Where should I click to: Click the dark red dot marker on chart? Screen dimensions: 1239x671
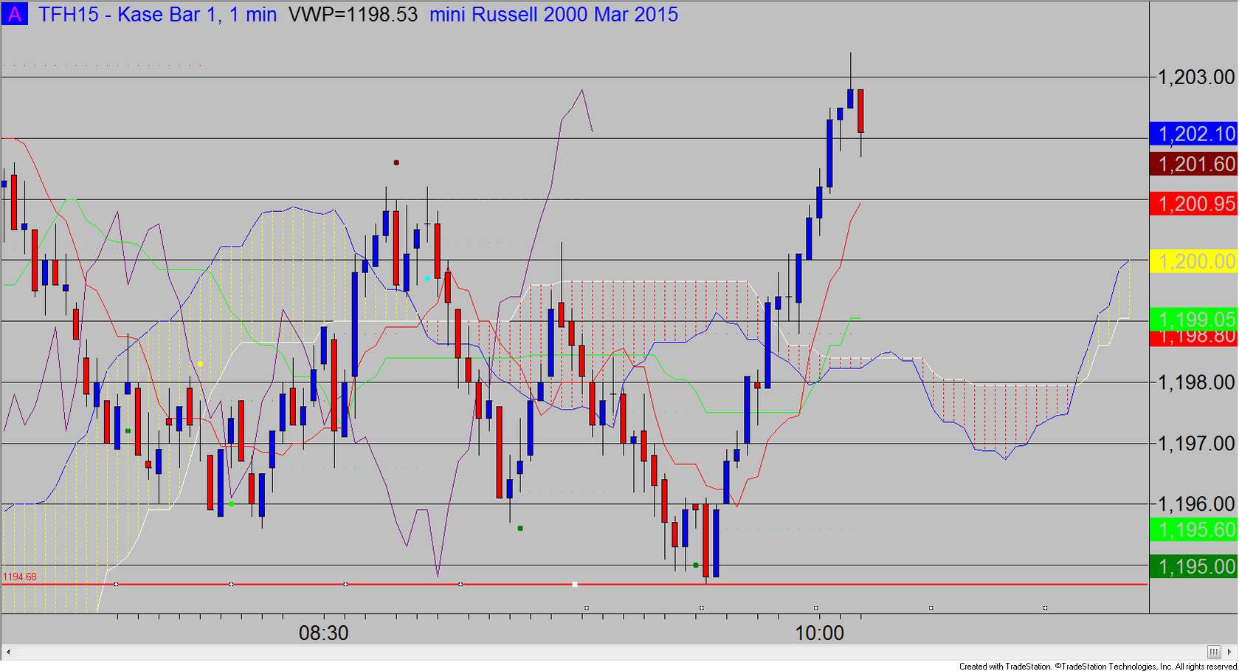396,162
